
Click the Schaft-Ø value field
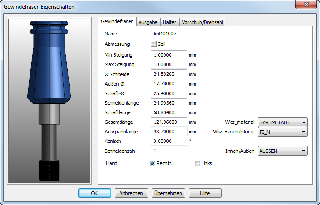[x=169, y=93]
